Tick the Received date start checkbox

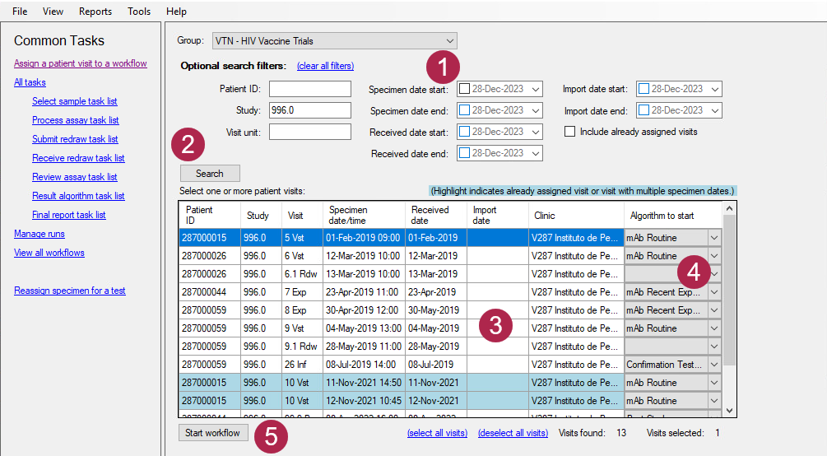(464, 132)
